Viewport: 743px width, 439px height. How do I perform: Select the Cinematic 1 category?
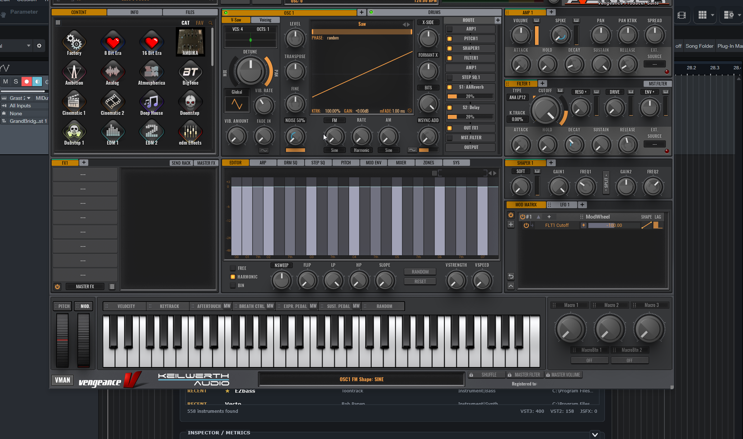click(74, 103)
